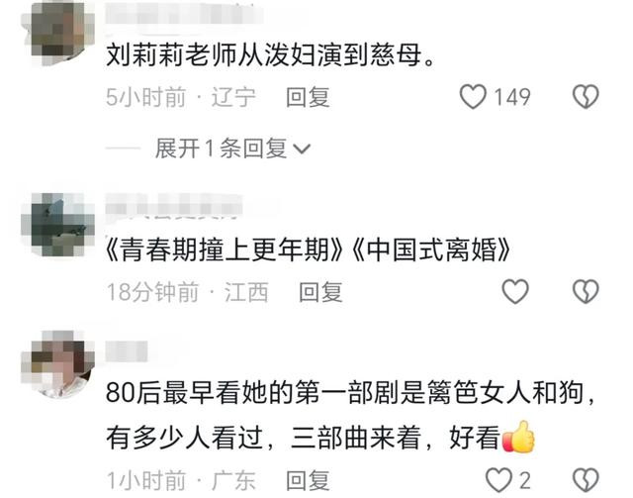Like the 青春期撞上更年期 comment
633x498 pixels.
[x=514, y=291]
